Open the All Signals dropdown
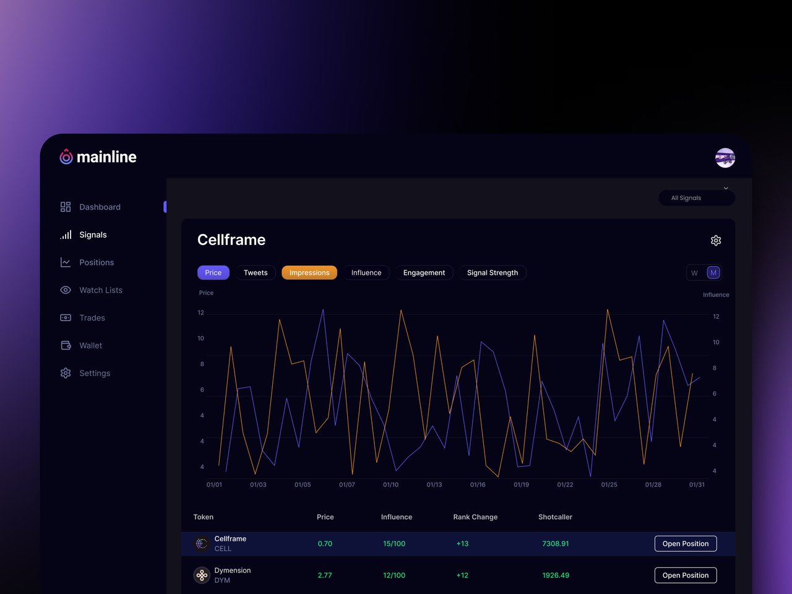This screenshot has width=792, height=594. coord(697,198)
